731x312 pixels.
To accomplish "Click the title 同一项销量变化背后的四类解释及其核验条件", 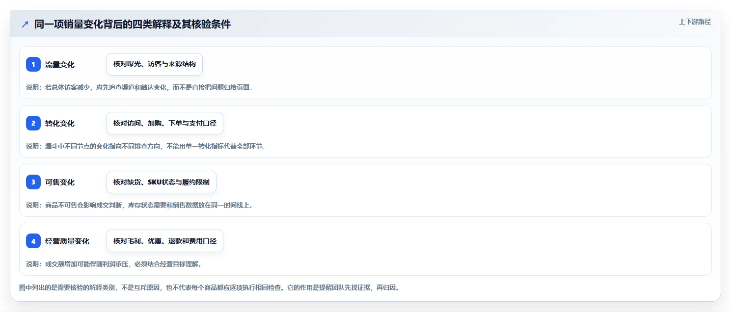I will coord(133,24).
